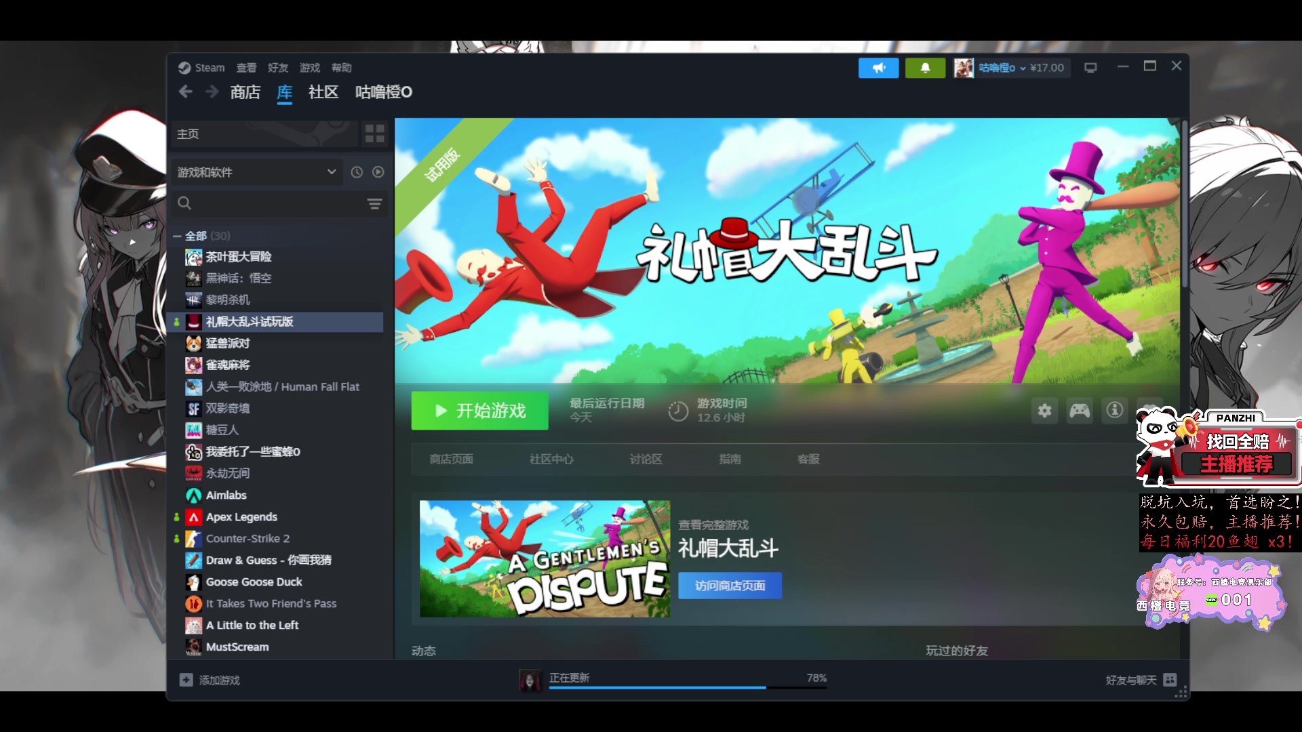Screen dimensions: 1302x732
Task: Open the 好友 menu
Action: tap(278, 68)
